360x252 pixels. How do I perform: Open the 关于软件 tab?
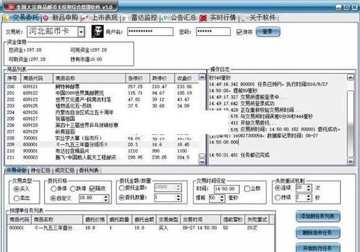pos(258,18)
